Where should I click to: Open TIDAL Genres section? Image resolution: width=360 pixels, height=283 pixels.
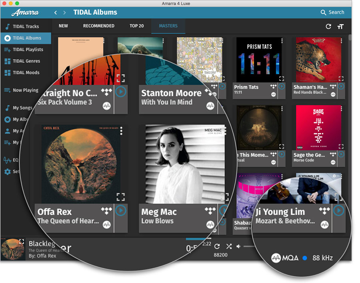[26, 61]
